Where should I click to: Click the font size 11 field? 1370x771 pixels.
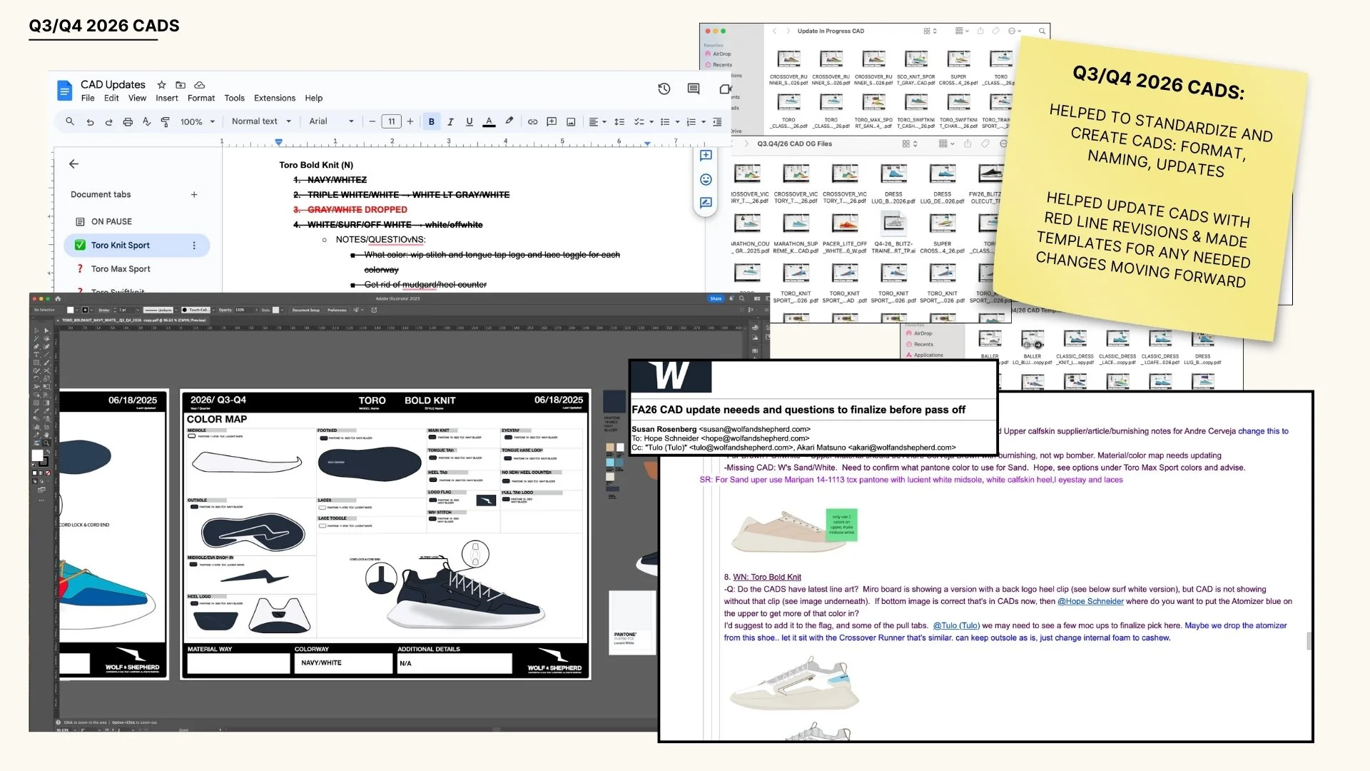tap(391, 121)
